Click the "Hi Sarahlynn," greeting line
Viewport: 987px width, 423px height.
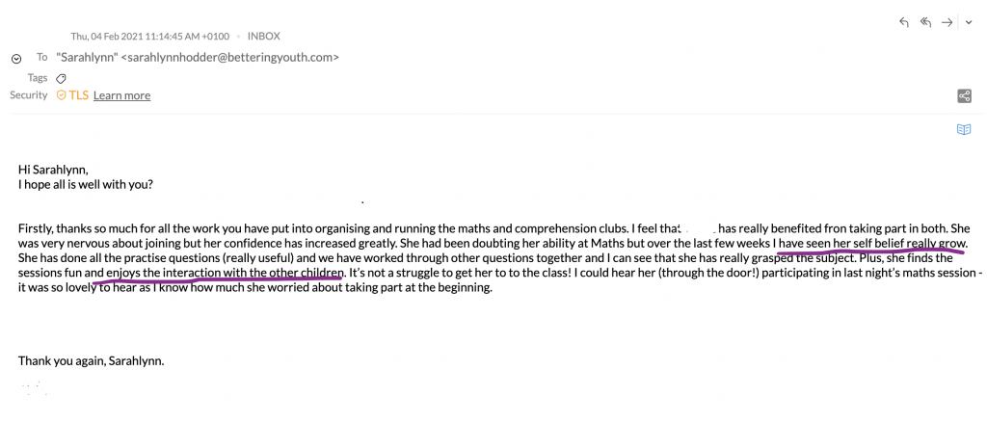coord(54,170)
